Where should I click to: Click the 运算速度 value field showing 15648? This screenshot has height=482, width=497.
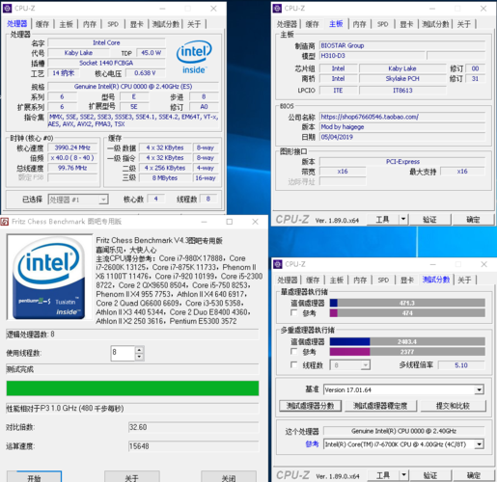point(193,446)
